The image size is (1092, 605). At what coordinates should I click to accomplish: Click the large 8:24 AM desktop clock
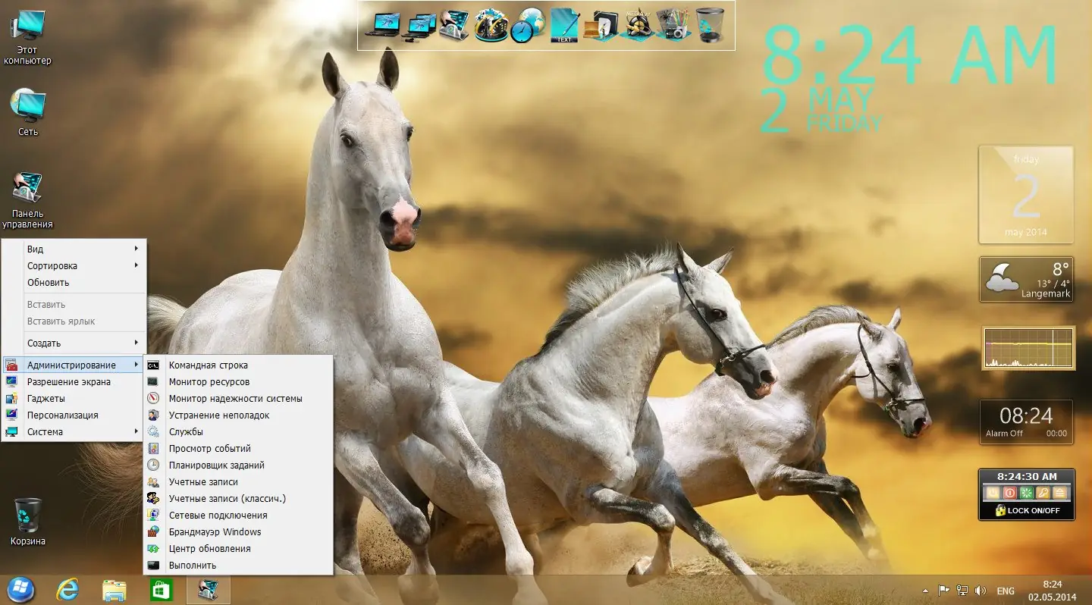coord(909,55)
